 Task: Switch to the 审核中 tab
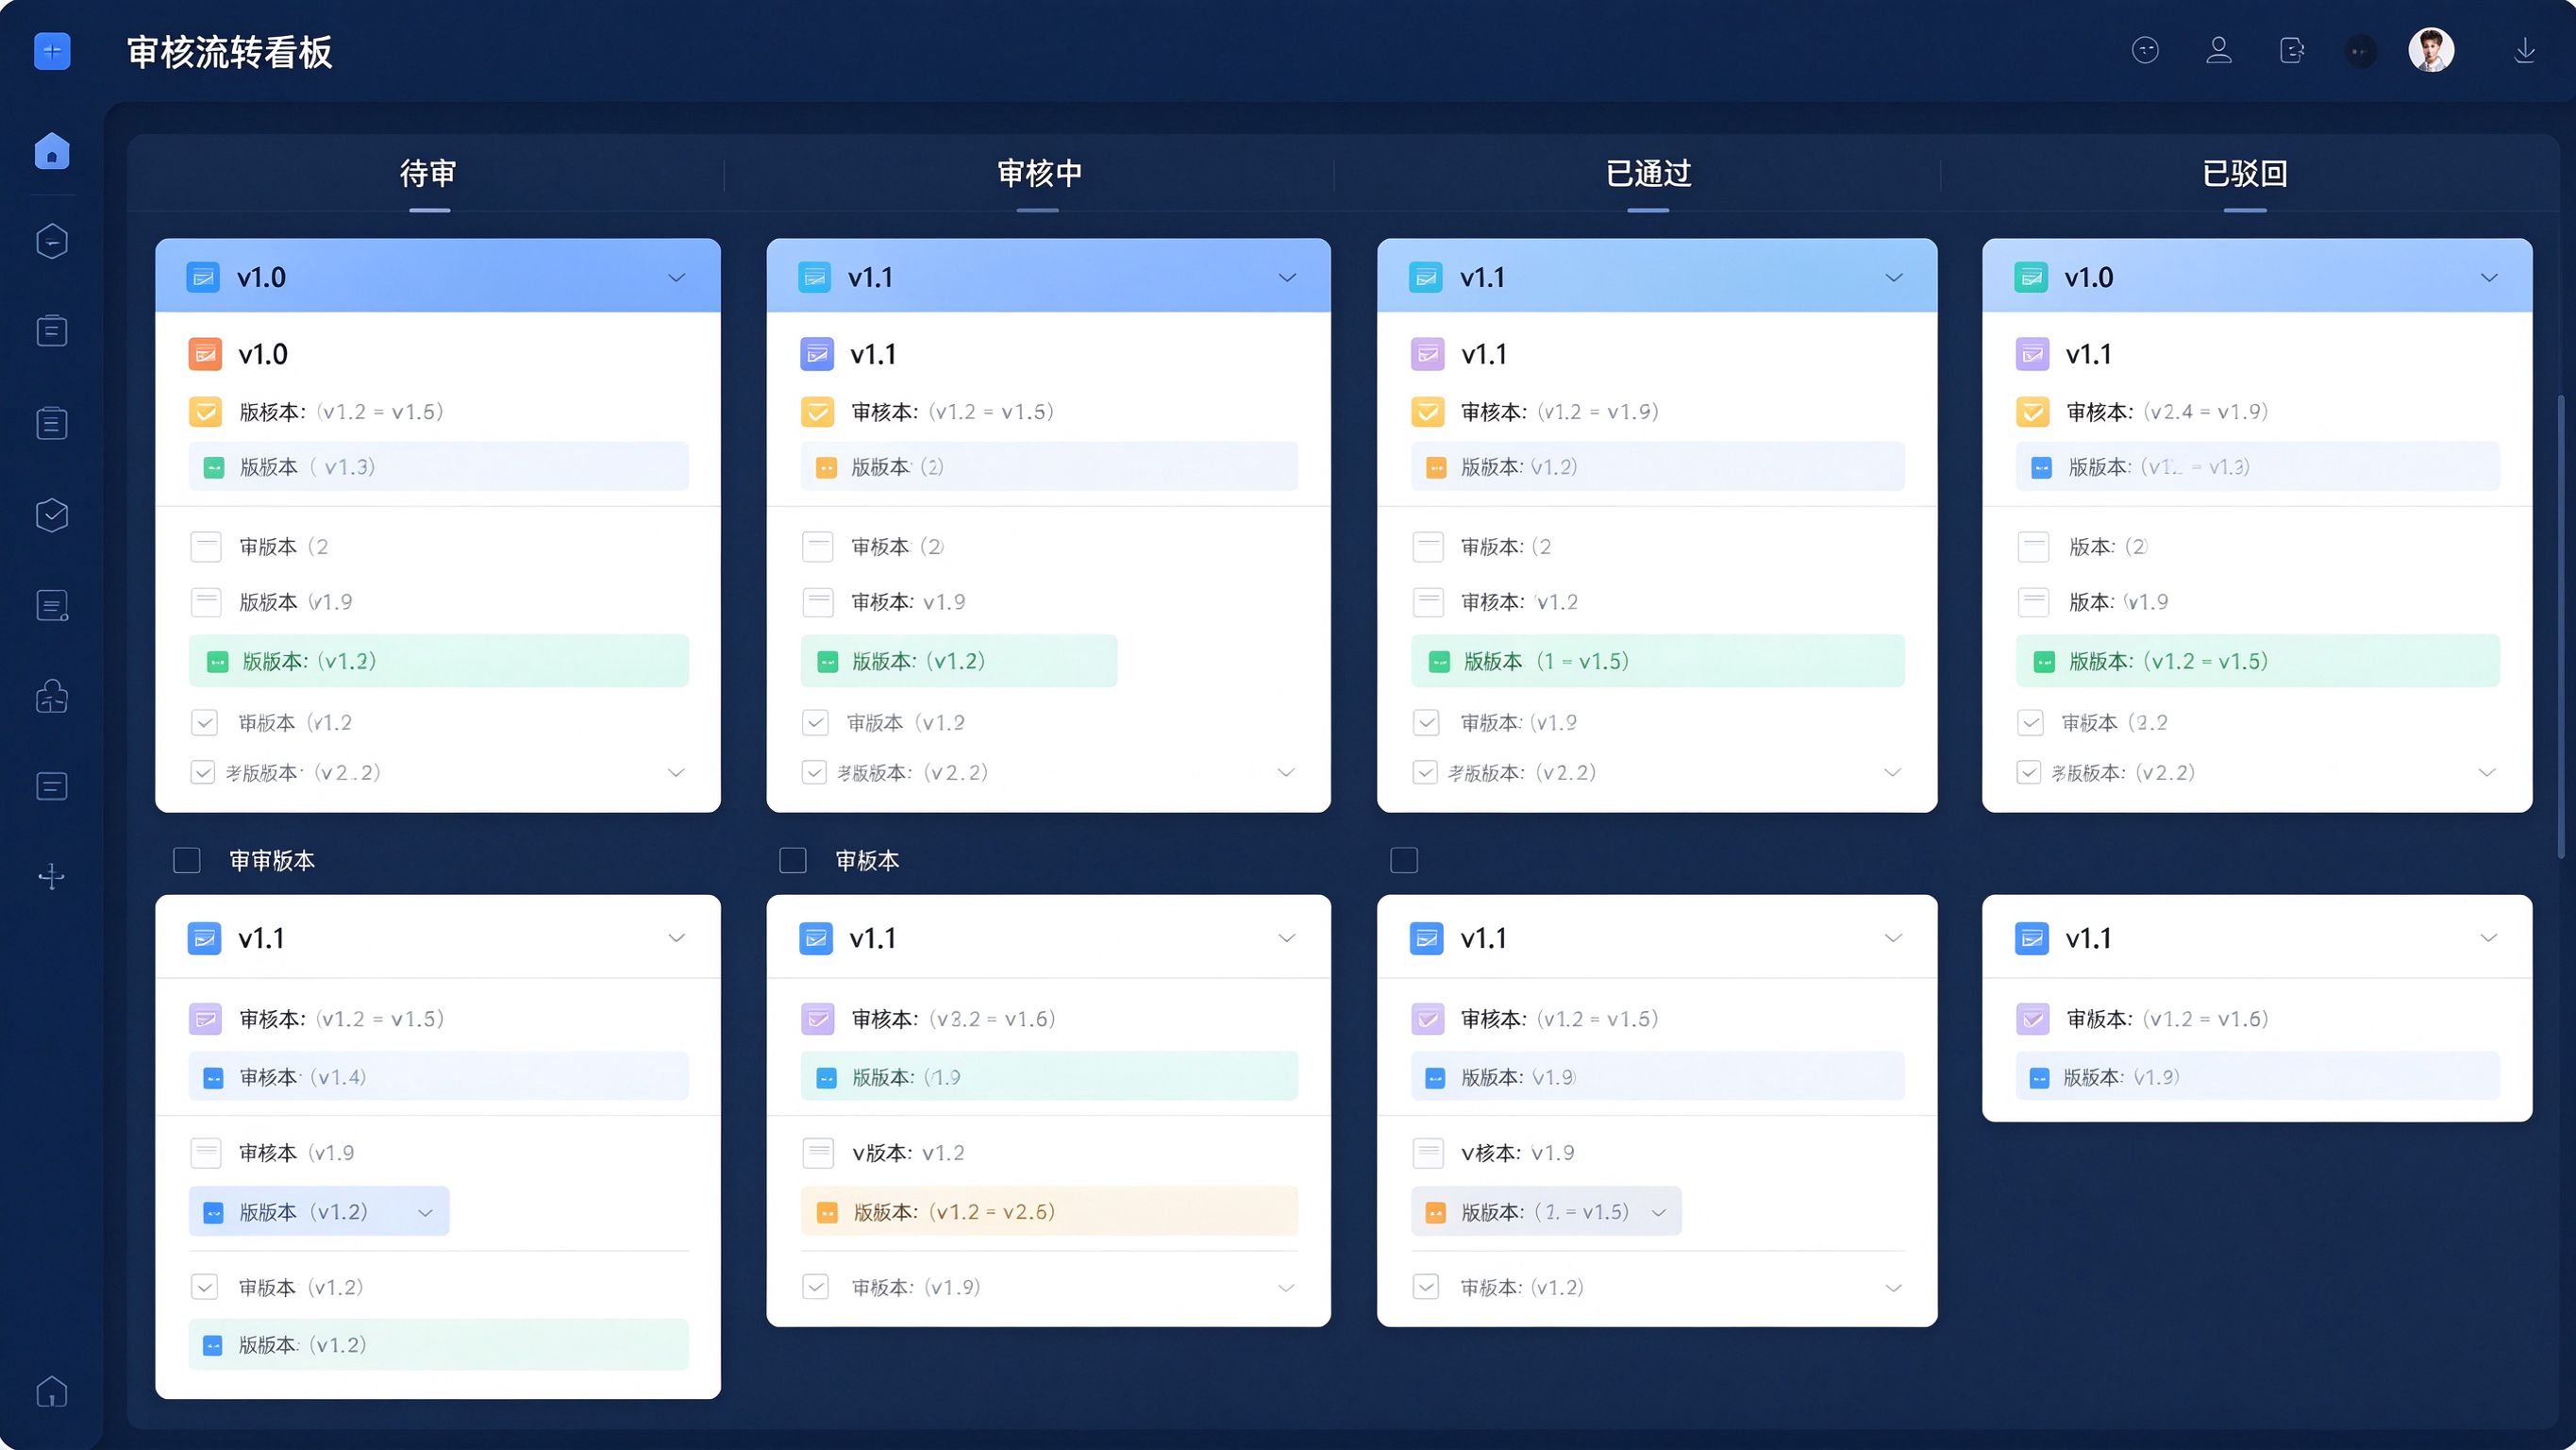(x=1039, y=174)
